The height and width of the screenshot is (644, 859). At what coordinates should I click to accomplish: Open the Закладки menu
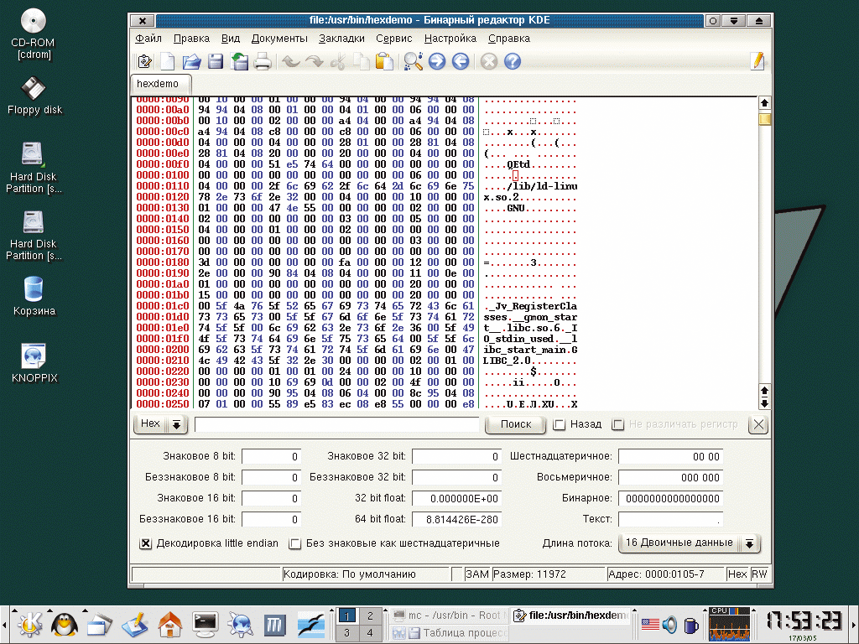342,39
